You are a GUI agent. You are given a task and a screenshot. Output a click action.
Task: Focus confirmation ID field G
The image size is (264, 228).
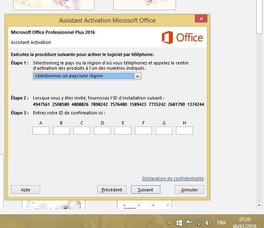[164, 131]
